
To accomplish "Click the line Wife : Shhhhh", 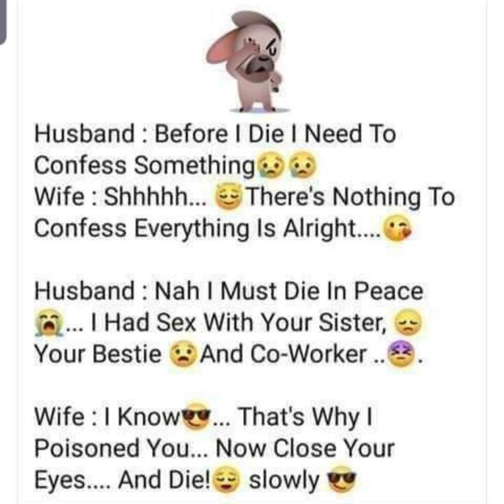I will pyautogui.click(x=121, y=197).
